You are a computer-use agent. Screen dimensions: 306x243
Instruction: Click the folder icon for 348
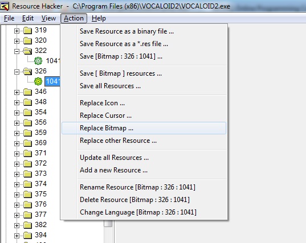27,102
